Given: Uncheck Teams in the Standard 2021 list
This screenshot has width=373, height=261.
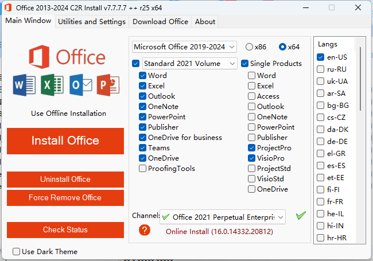Looking at the screenshot, I should click(143, 148).
